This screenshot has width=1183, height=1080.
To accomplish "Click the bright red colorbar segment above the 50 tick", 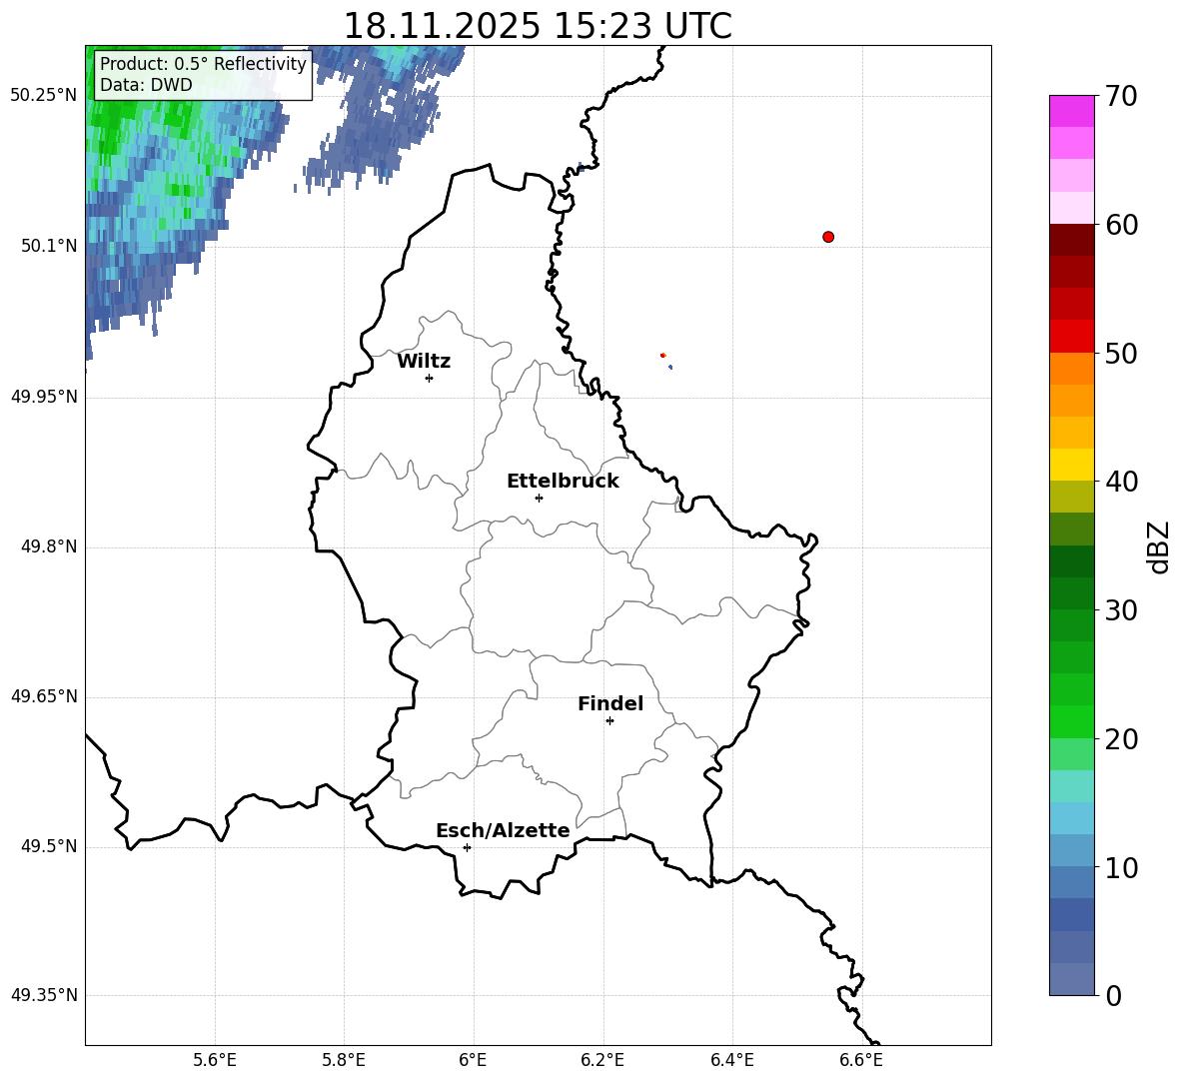I will tap(1072, 337).
